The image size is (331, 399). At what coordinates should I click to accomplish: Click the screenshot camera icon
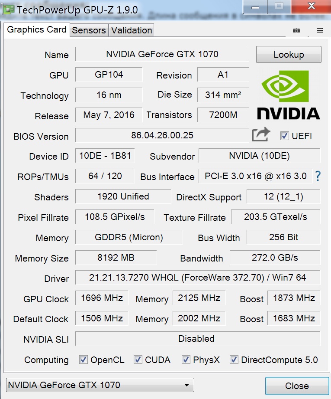pyautogui.click(x=296, y=30)
